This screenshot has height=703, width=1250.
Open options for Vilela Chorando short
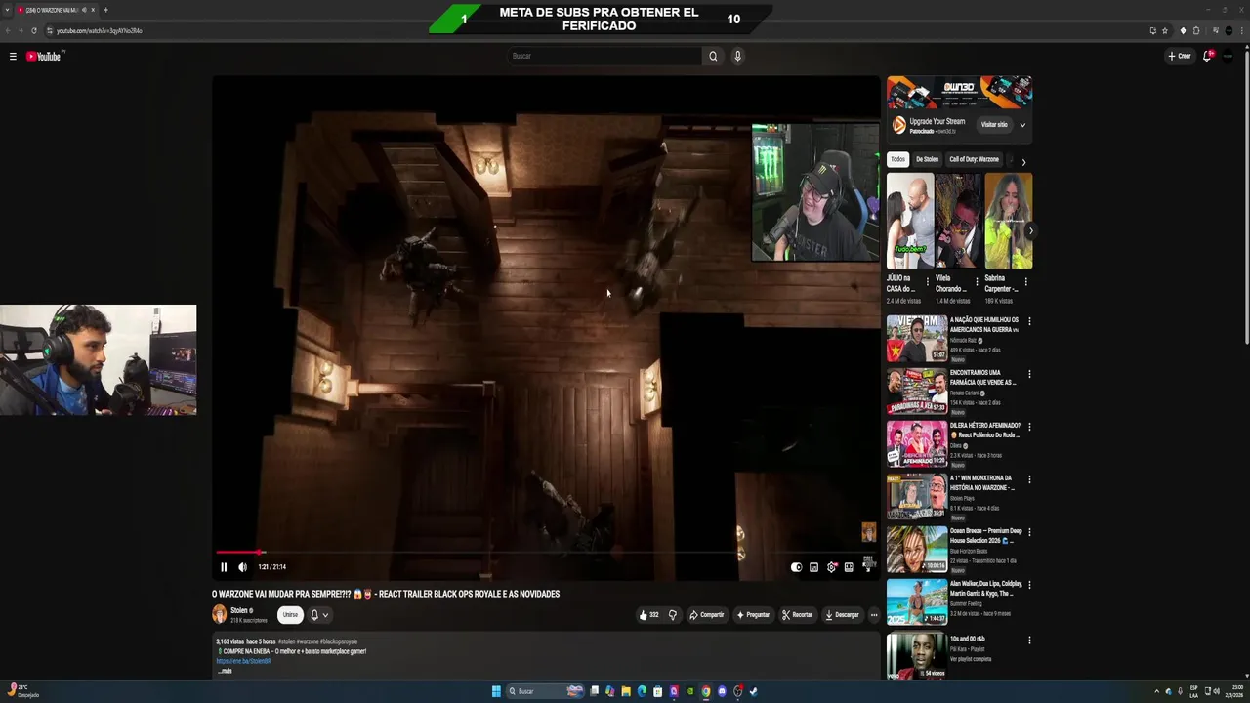click(x=977, y=282)
